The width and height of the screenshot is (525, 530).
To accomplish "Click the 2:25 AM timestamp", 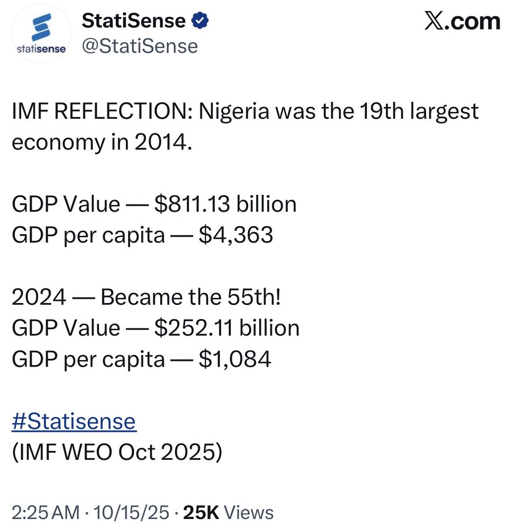I will [x=45, y=513].
